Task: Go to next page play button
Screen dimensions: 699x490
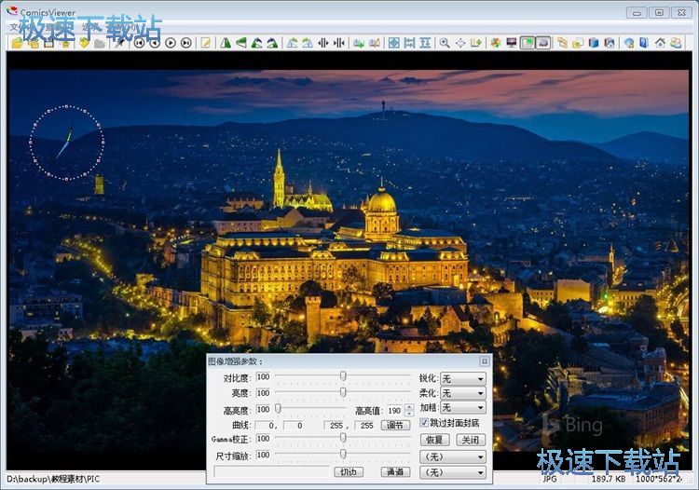Action: (171, 43)
